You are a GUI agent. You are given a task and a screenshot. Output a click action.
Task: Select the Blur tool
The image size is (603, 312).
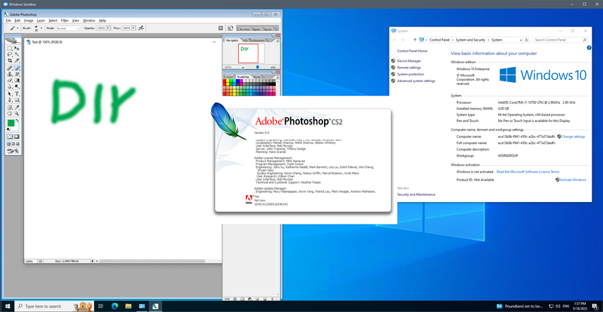click(x=10, y=87)
